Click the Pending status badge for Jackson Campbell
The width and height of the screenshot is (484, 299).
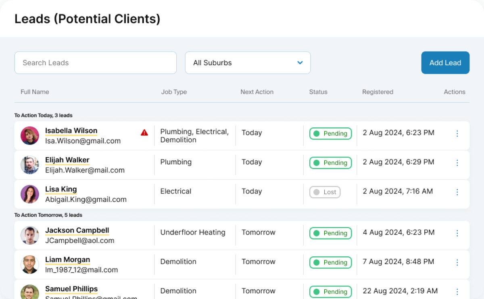tap(330, 233)
